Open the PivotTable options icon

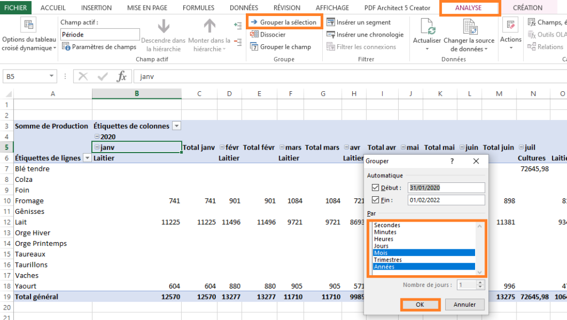pyautogui.click(x=29, y=25)
